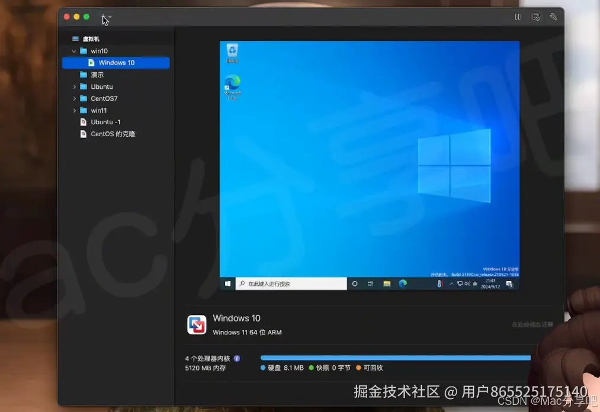Click the Windows taskbar search box

tap(290, 284)
